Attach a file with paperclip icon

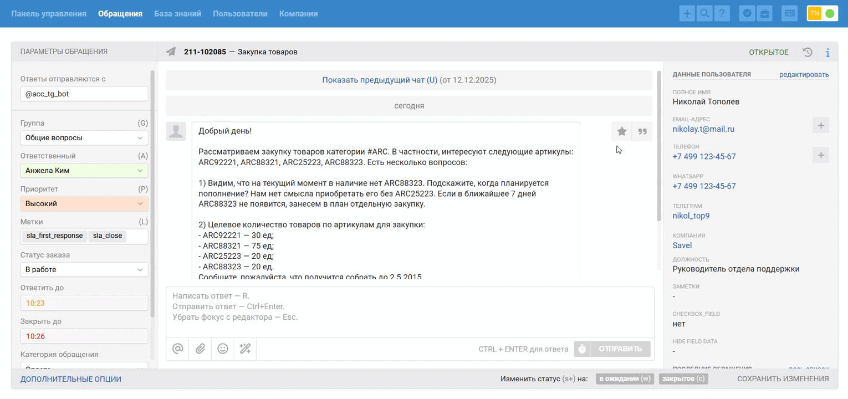(x=200, y=349)
